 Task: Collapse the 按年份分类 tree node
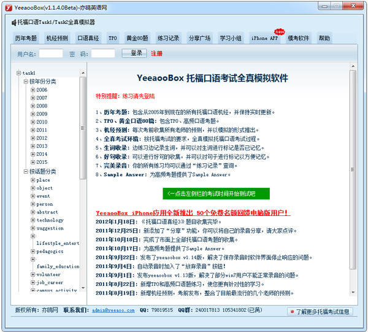coord(25,82)
